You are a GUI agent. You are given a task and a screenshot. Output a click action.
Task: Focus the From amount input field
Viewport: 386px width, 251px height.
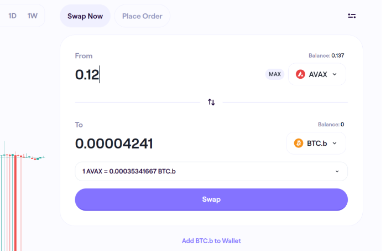[x=168, y=74]
